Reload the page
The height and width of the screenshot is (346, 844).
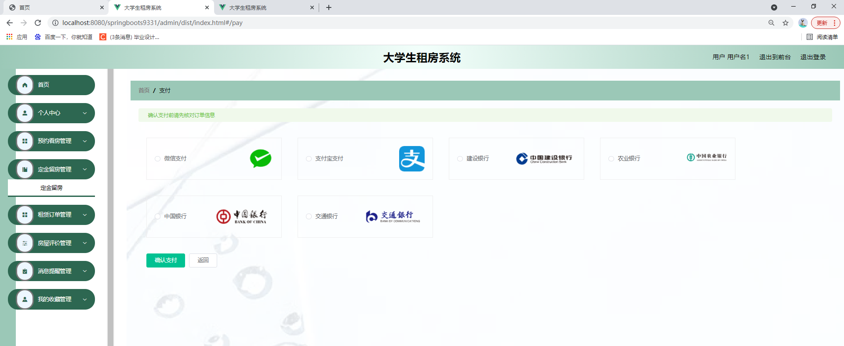(x=38, y=23)
